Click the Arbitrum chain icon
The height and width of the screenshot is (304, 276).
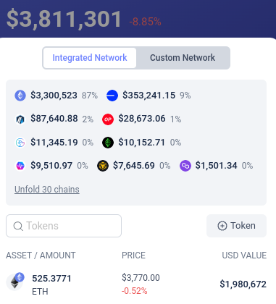pos(20,119)
